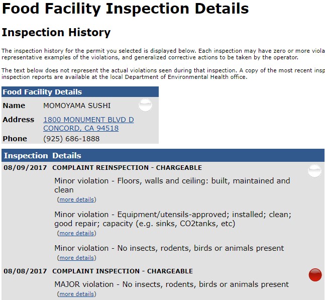The width and height of the screenshot is (325, 300).
Task: Open the 1800 MONUMENT BLVD D address link
Action: click(88, 120)
